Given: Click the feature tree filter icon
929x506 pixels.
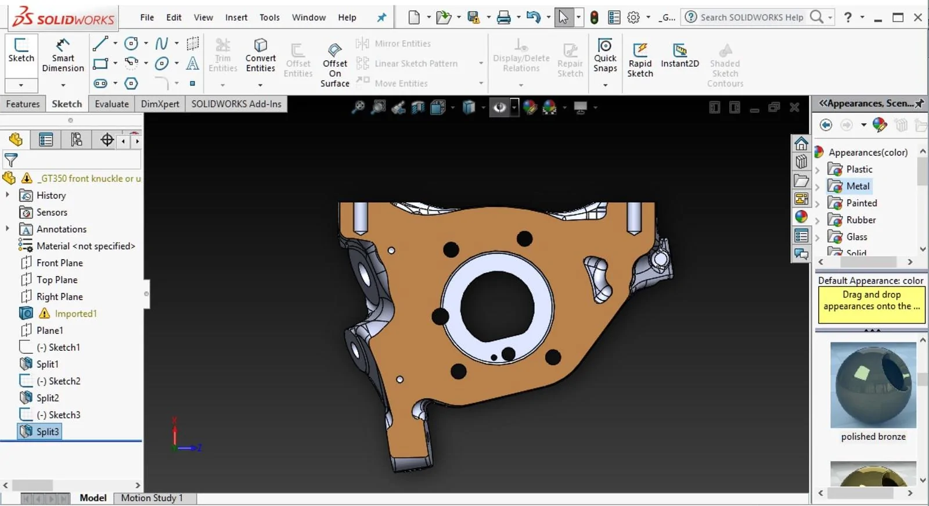Looking at the screenshot, I should pos(10,160).
